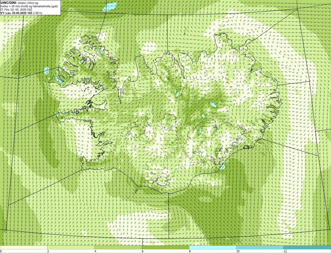Click the "(+36 h)" forecast offset text
Screen dimensions: 331x253
37,13
